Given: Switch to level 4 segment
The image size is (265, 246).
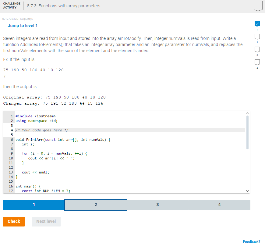Looking at the screenshot, I should point(219,205).
